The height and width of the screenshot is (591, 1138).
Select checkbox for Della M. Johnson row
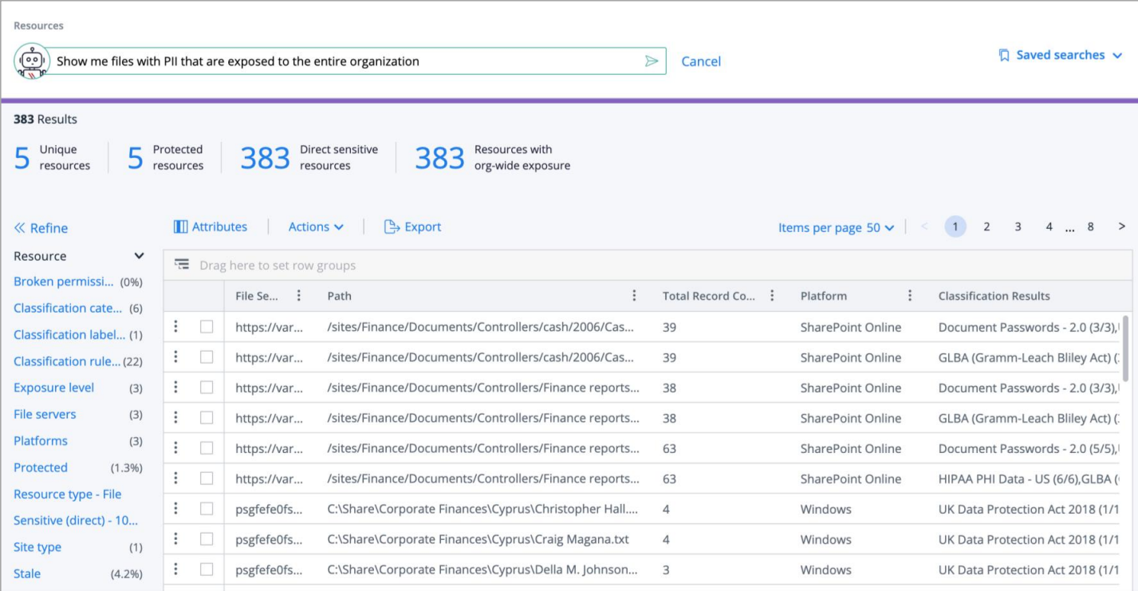click(207, 569)
